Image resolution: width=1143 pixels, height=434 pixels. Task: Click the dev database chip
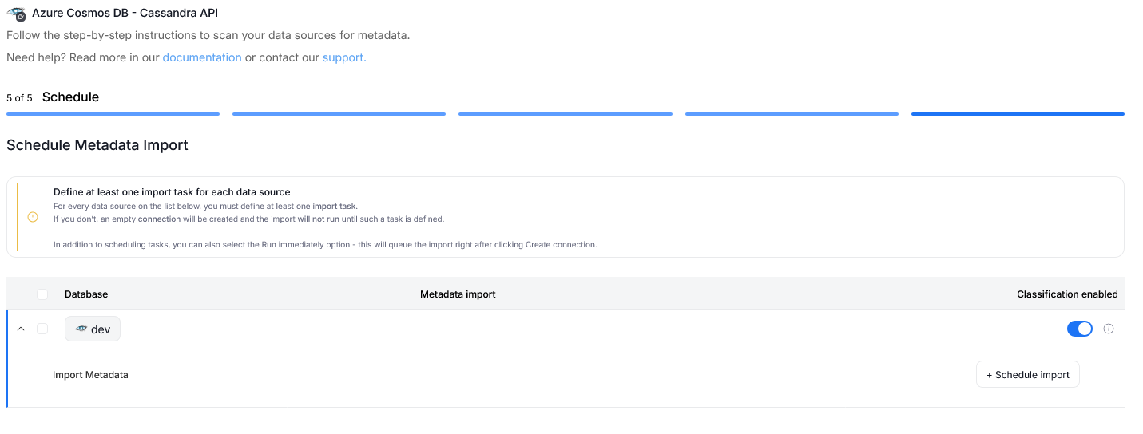coord(93,329)
